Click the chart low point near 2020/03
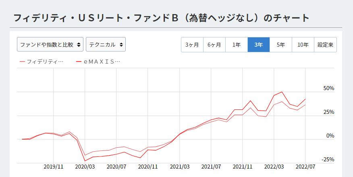 click(x=85, y=161)
